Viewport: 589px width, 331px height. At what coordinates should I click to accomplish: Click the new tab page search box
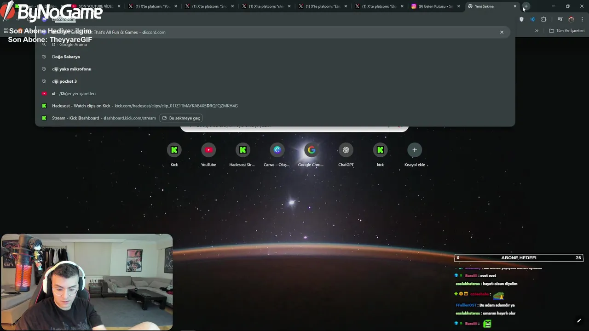pyautogui.click(x=294, y=127)
